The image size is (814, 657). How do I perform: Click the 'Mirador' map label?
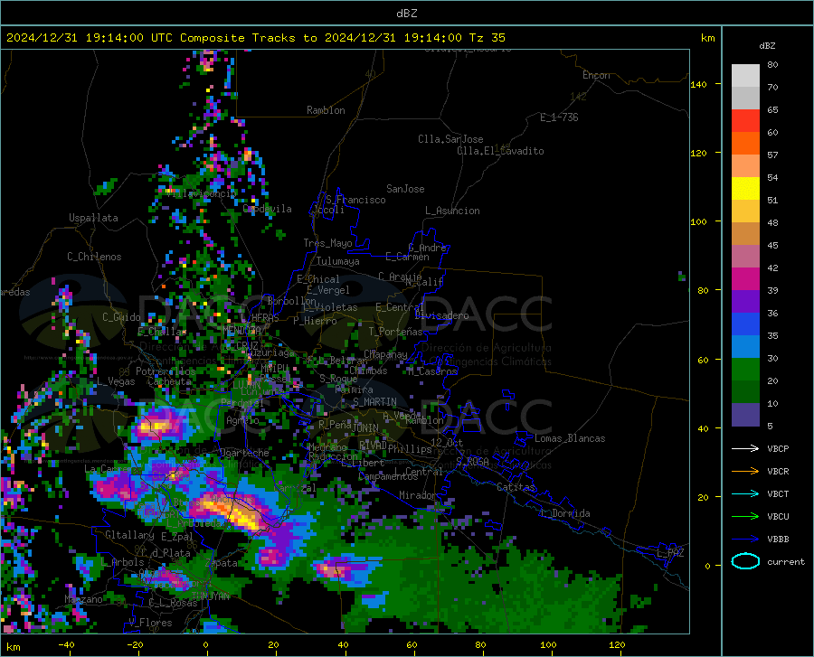417,495
